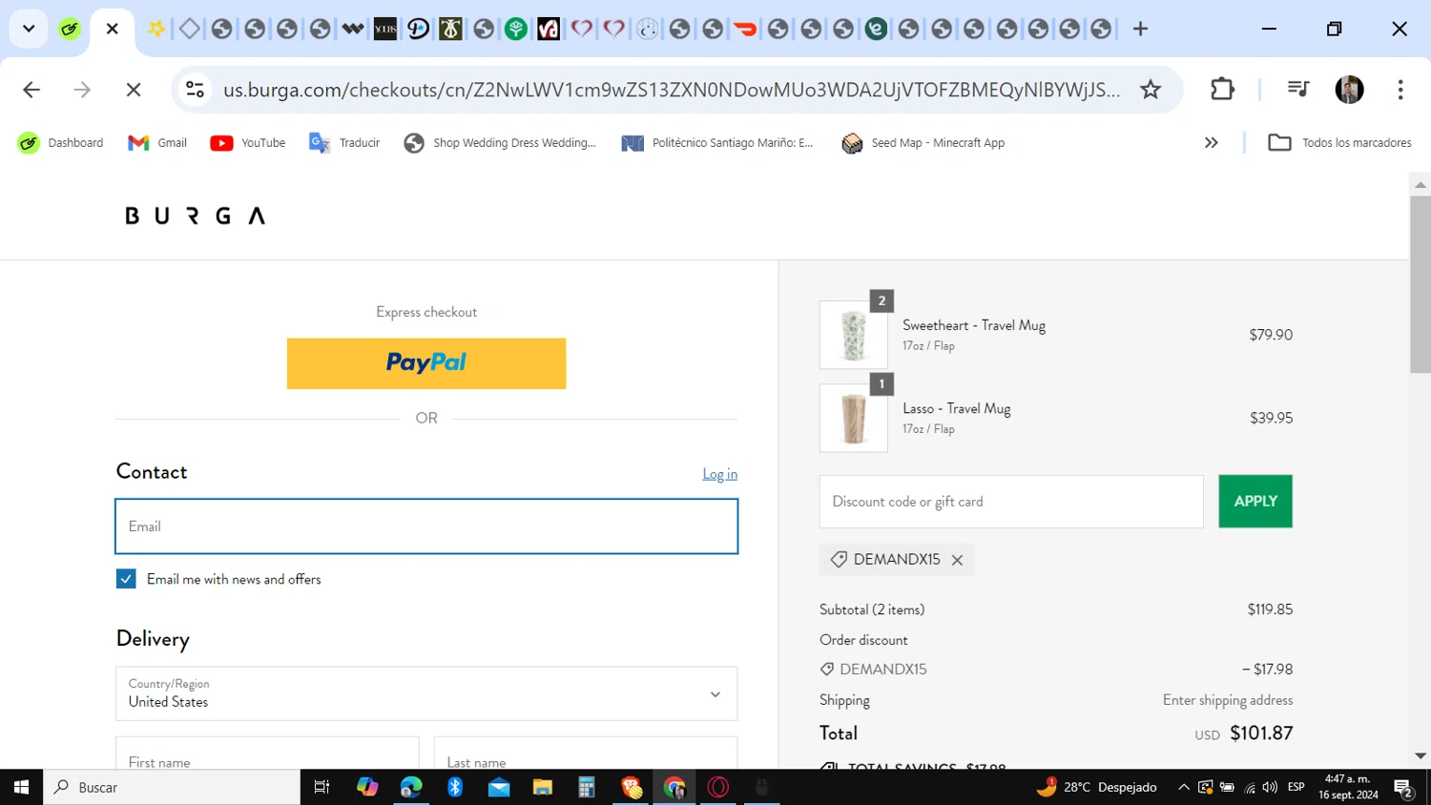Image resolution: width=1431 pixels, height=805 pixels.
Task: View site information icon in address bar
Action: pyautogui.click(x=196, y=90)
